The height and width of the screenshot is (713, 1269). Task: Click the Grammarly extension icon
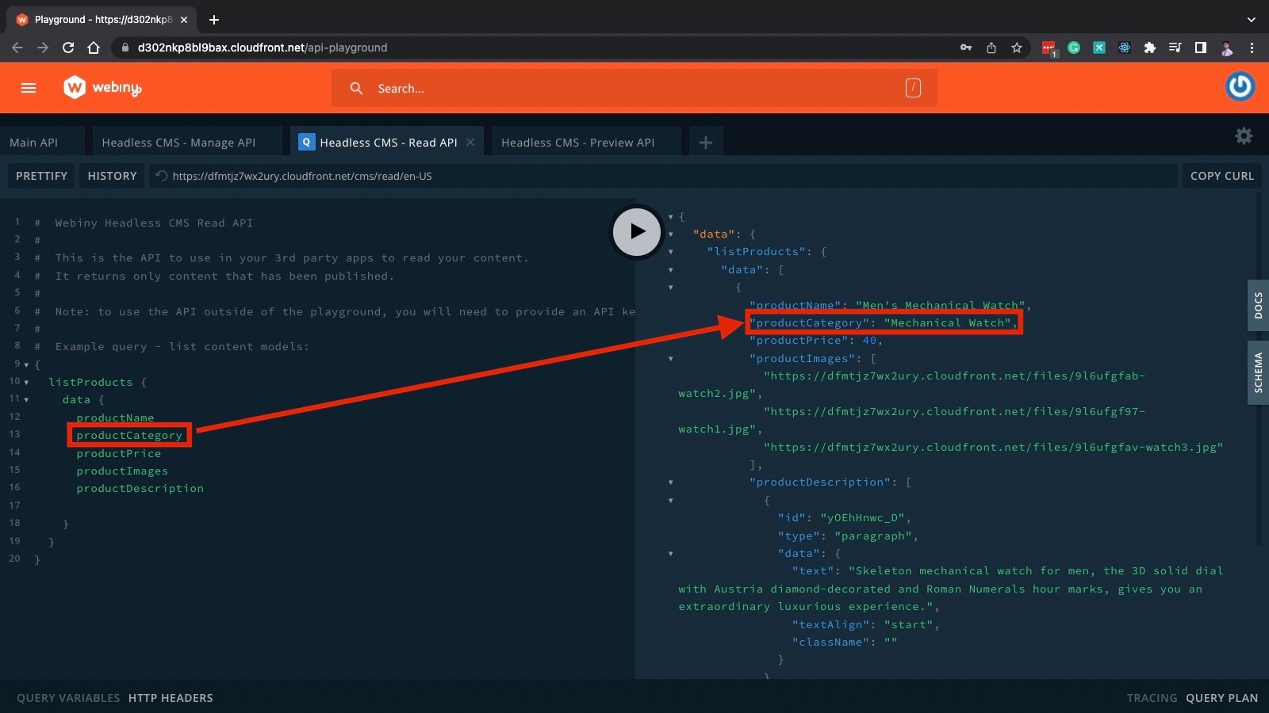tap(1074, 48)
